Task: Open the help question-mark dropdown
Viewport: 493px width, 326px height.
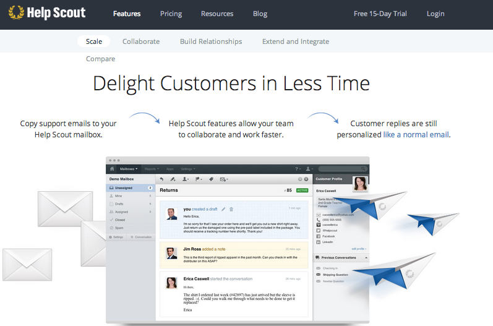Action: pos(298,169)
